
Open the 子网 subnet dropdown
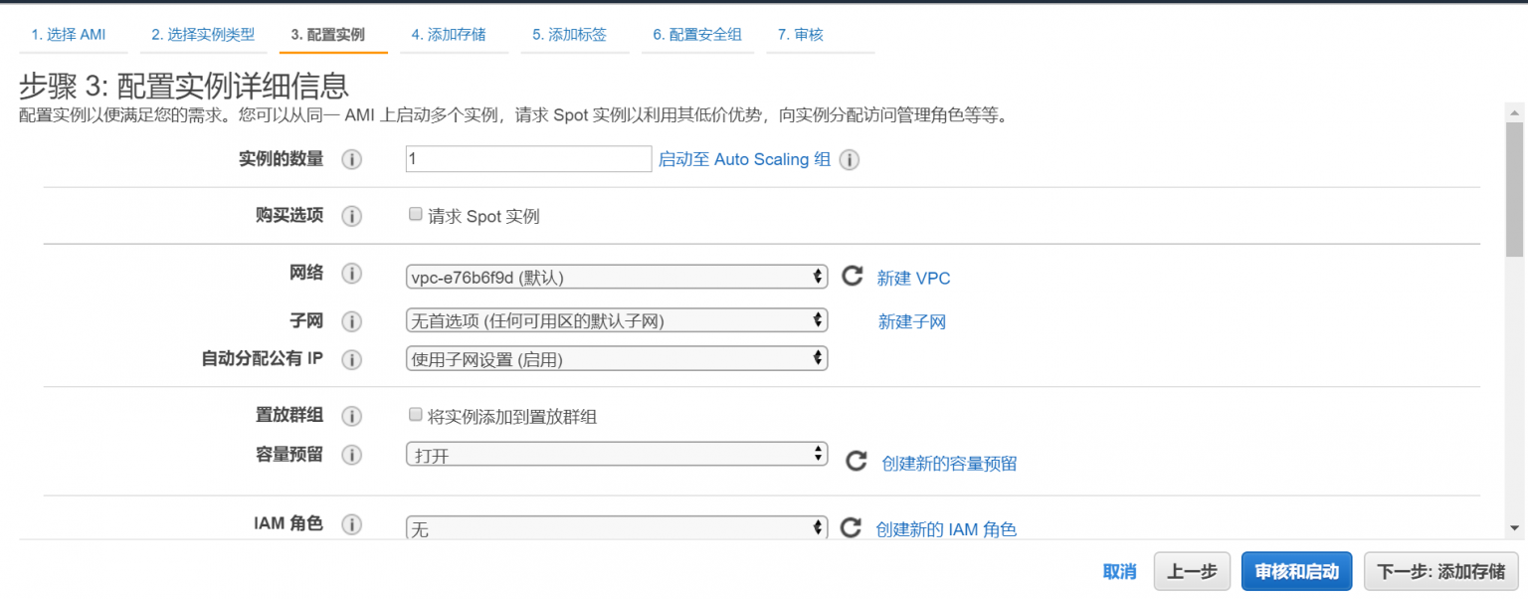(x=617, y=319)
